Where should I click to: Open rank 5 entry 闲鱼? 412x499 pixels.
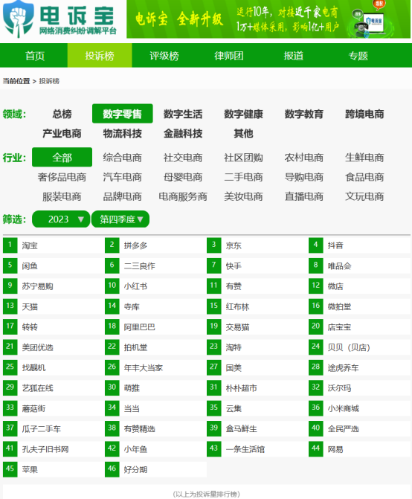tap(53, 265)
